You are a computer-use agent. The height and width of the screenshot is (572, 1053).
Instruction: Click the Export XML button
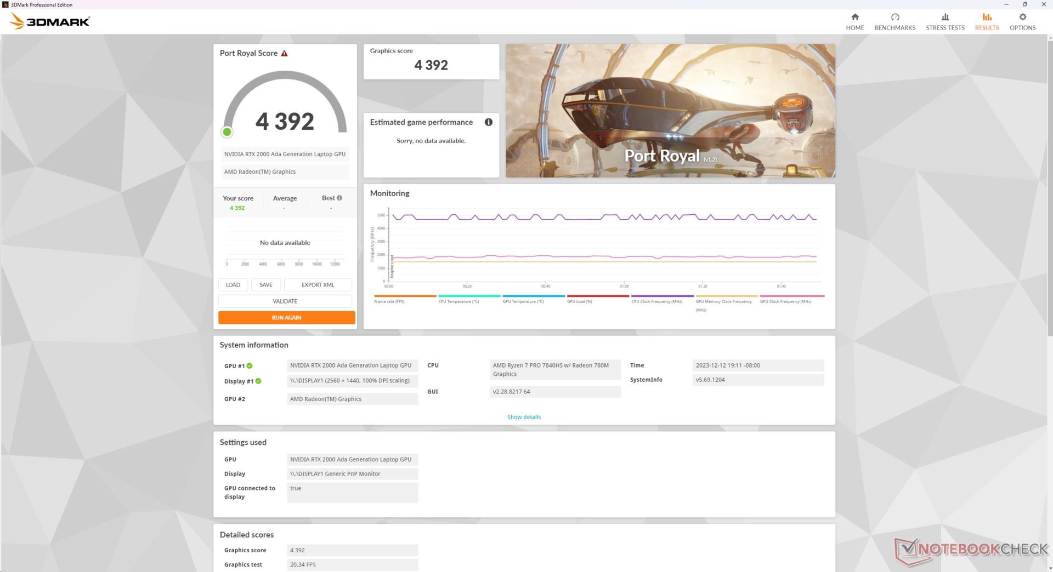(x=318, y=285)
